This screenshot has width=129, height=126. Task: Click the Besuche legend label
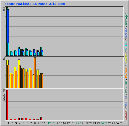126,59
